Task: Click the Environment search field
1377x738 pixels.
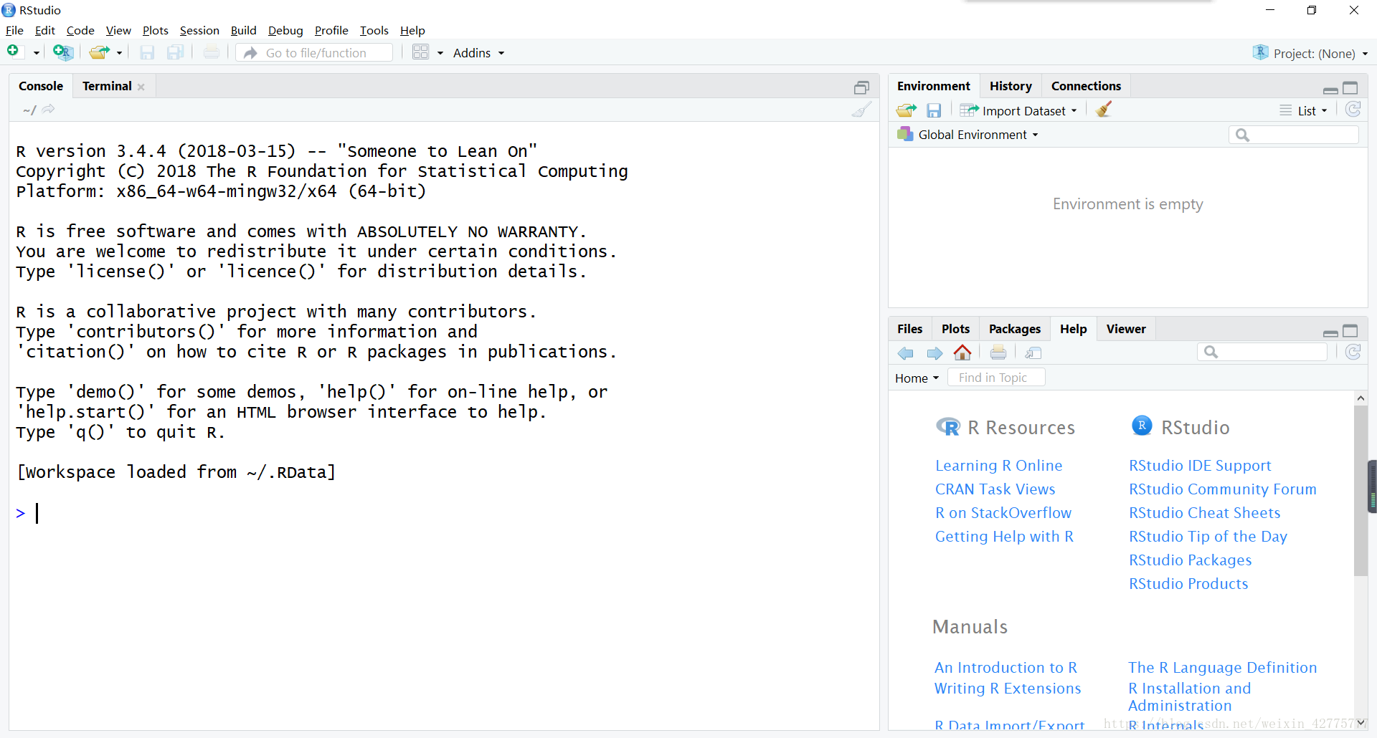Action: (x=1294, y=135)
